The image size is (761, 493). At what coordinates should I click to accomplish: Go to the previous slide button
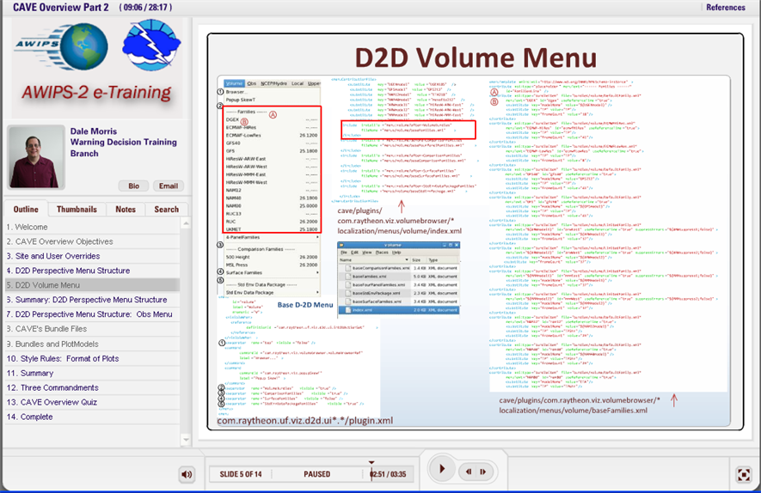click(469, 472)
